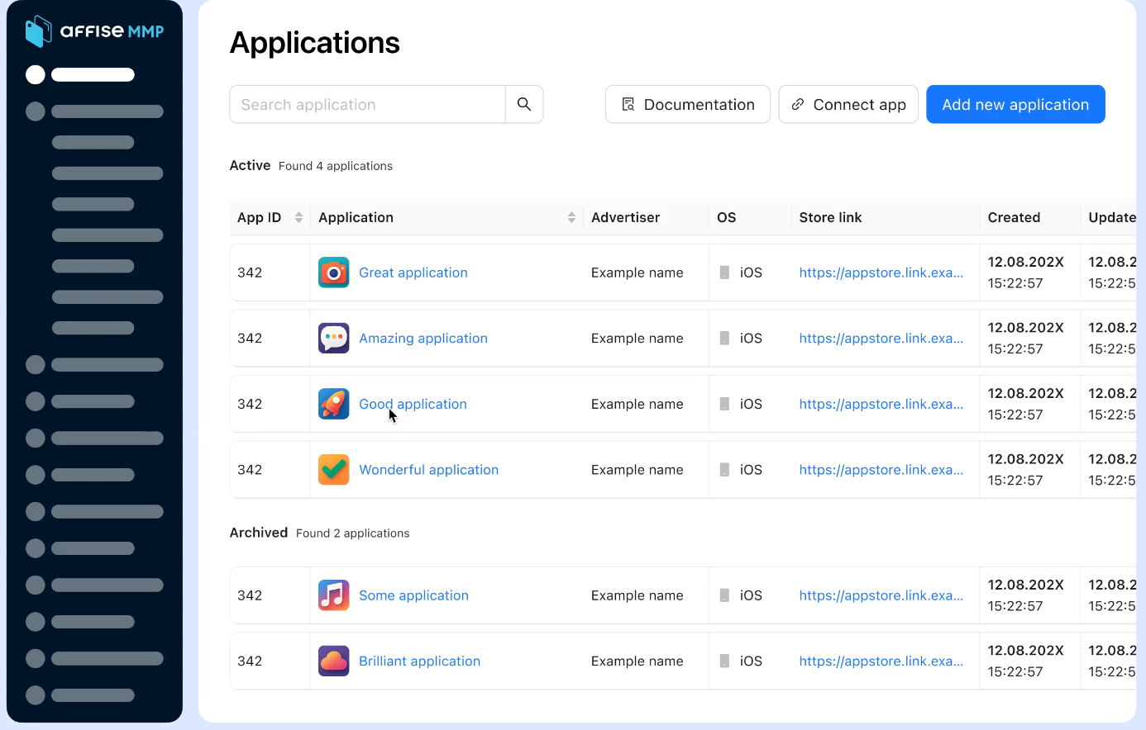Click the Active section heading
Viewport: 1146px width, 730px height.
[x=250, y=165]
